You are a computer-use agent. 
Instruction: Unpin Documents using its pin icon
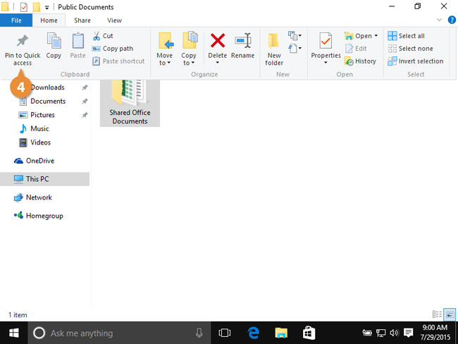pos(85,102)
